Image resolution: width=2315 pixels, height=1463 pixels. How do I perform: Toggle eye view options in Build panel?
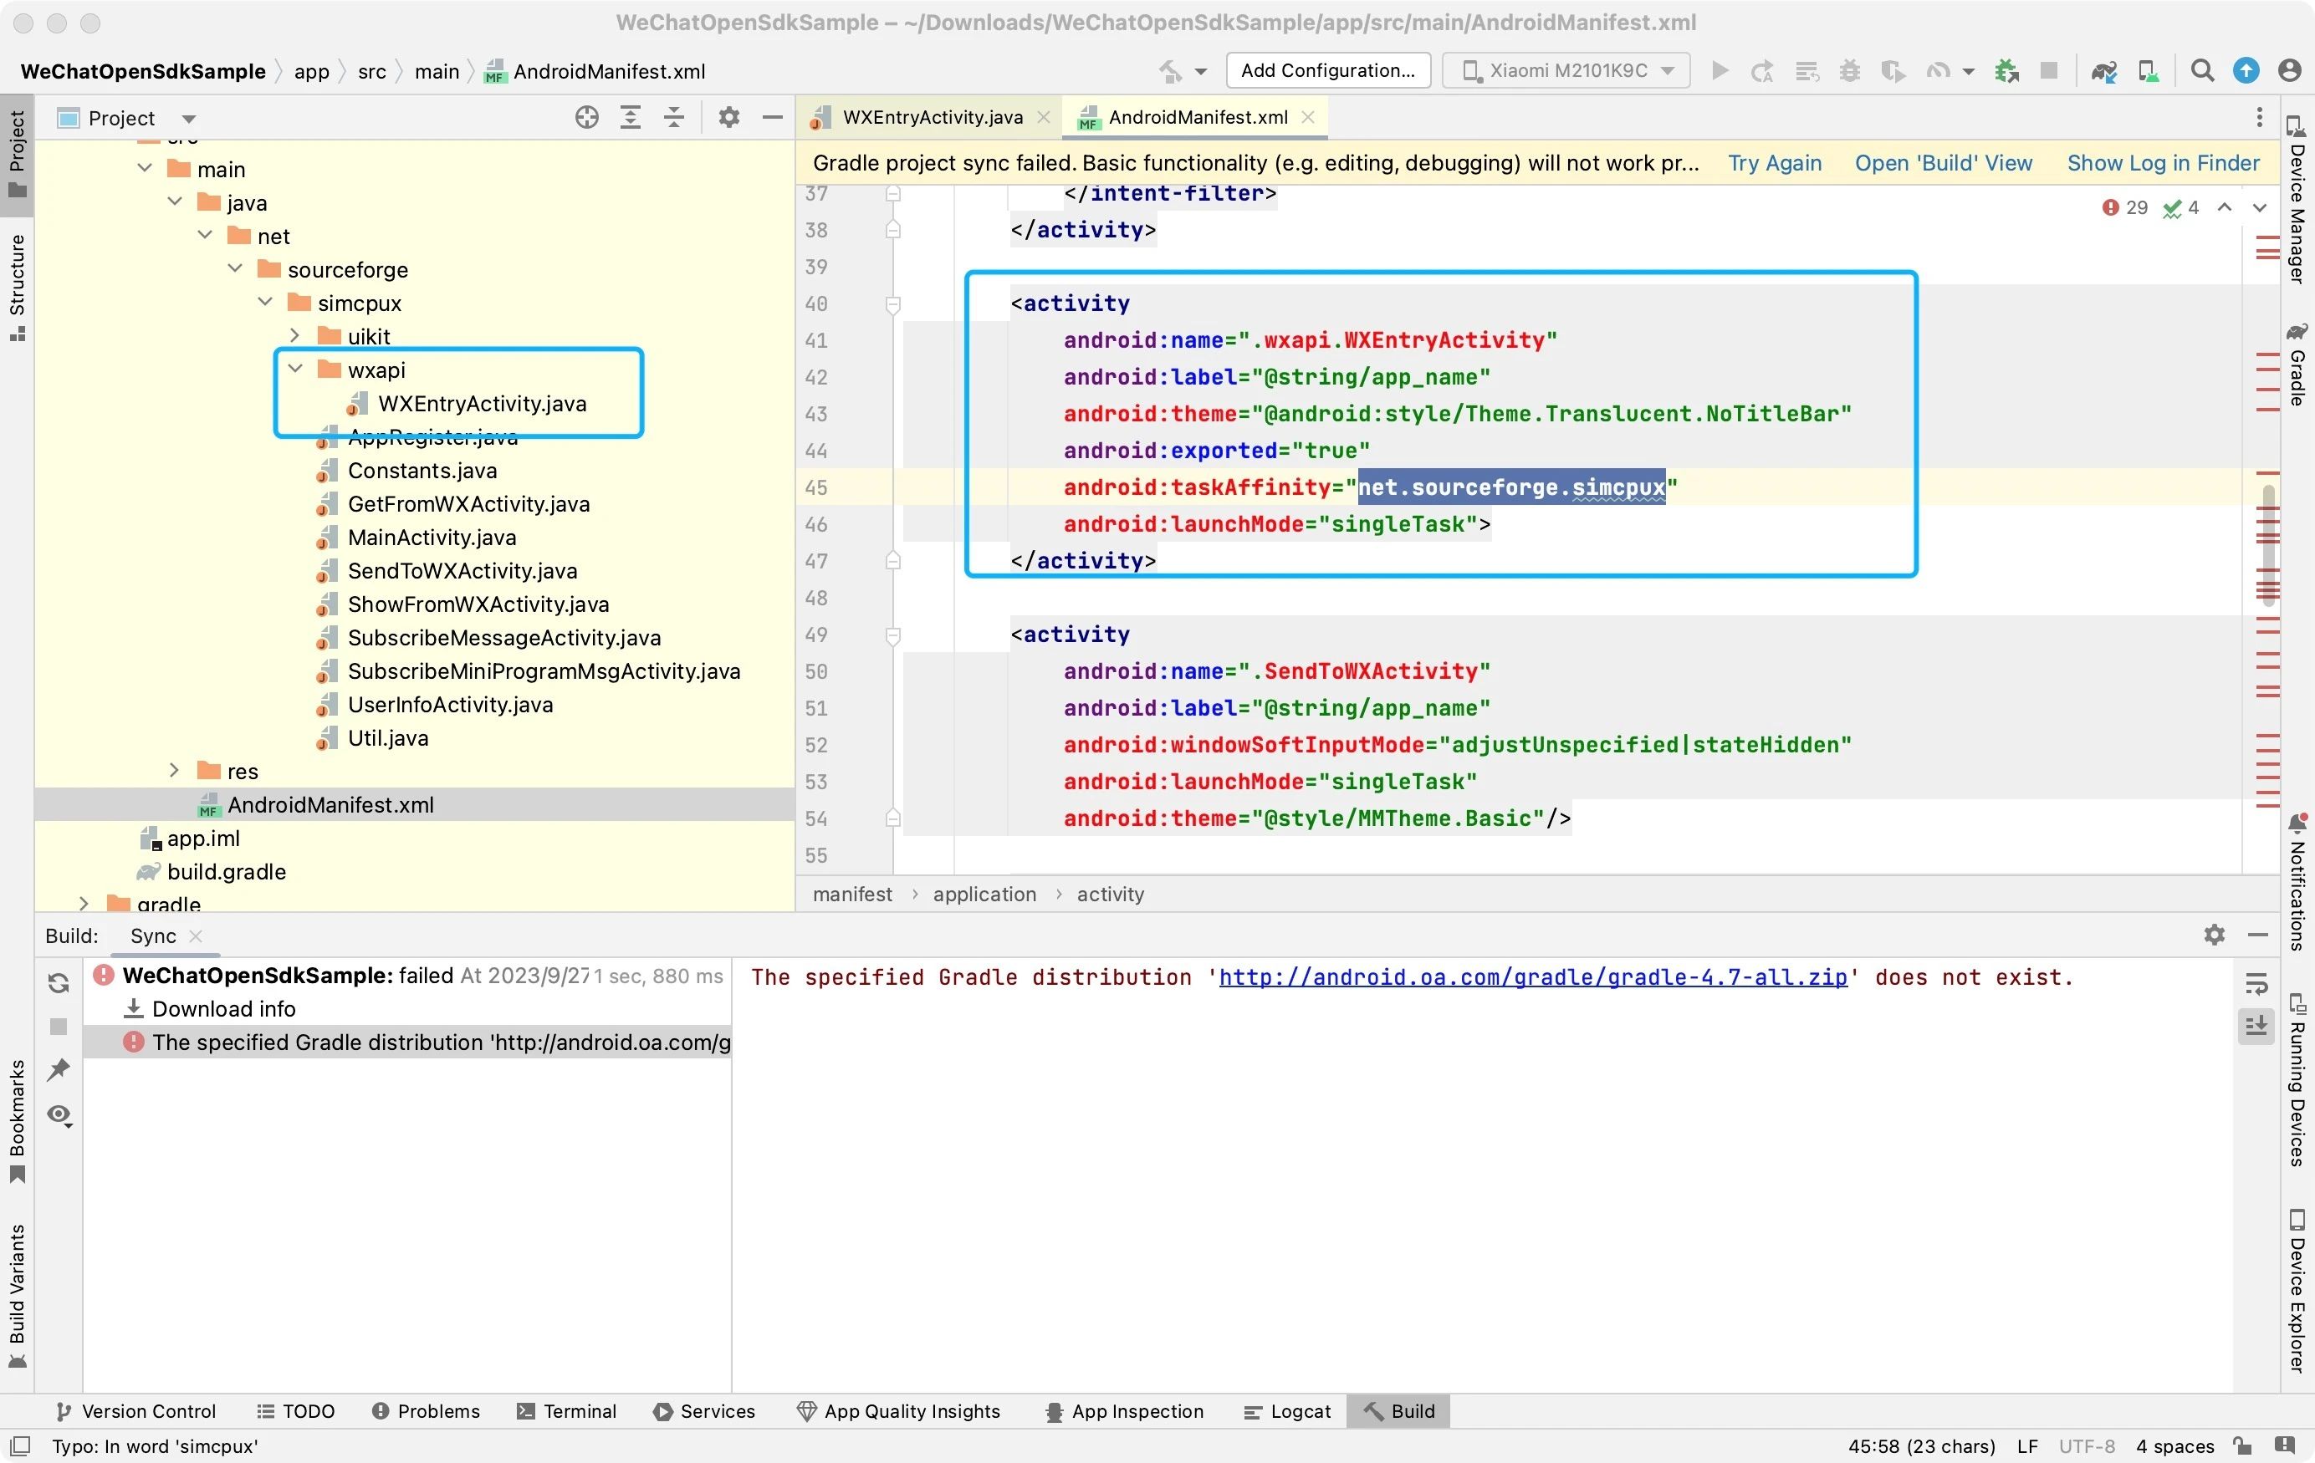pos(59,1114)
